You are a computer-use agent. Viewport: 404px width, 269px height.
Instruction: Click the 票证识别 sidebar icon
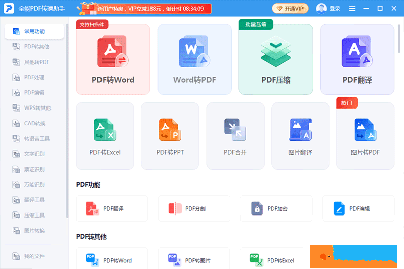click(x=16, y=169)
